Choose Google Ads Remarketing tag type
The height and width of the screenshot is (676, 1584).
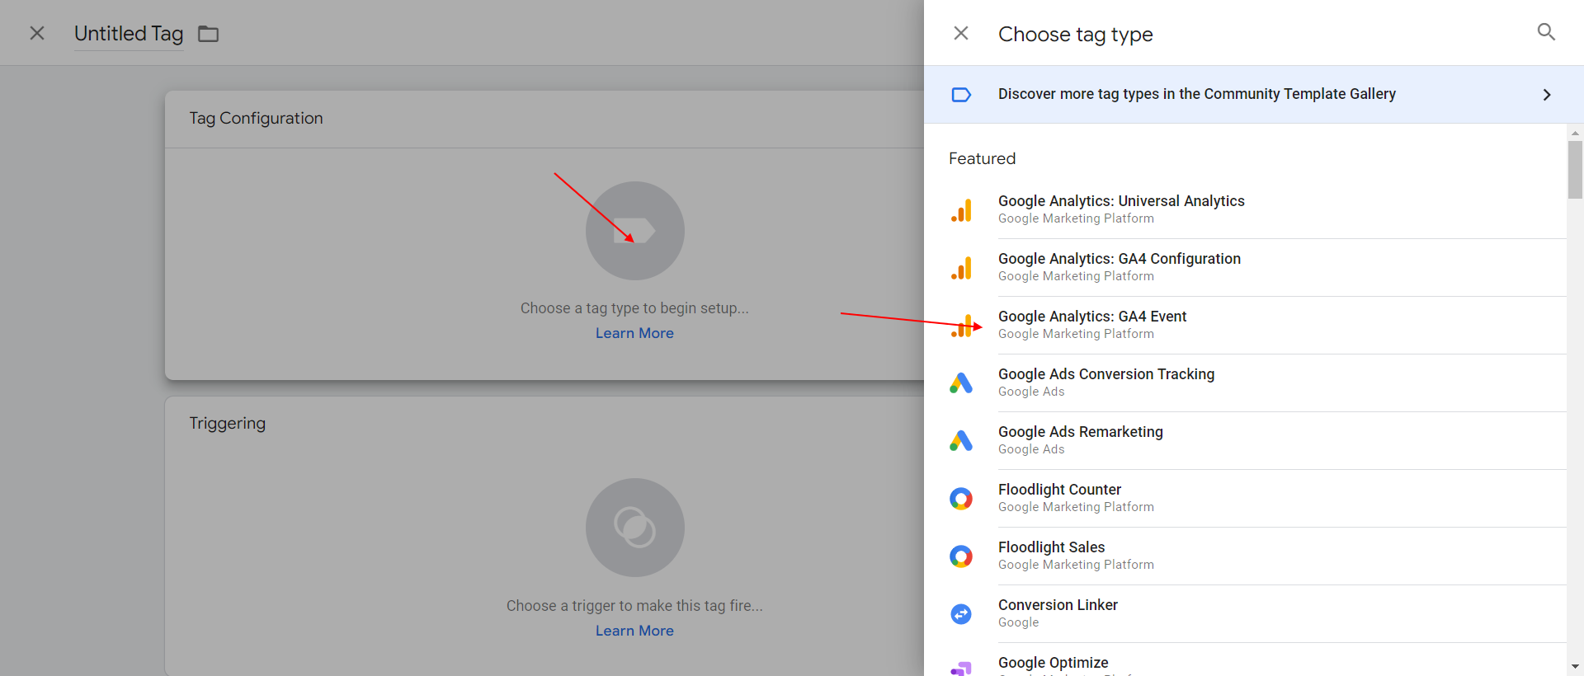pos(1080,432)
